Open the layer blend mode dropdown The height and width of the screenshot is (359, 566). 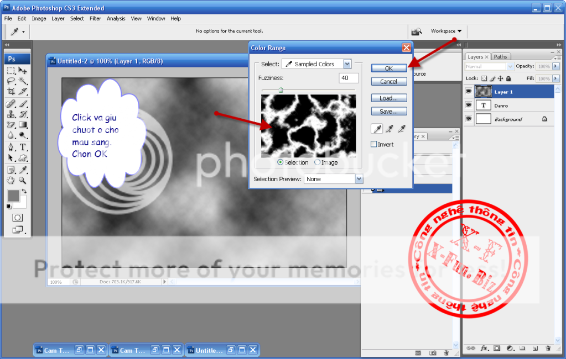(489, 66)
